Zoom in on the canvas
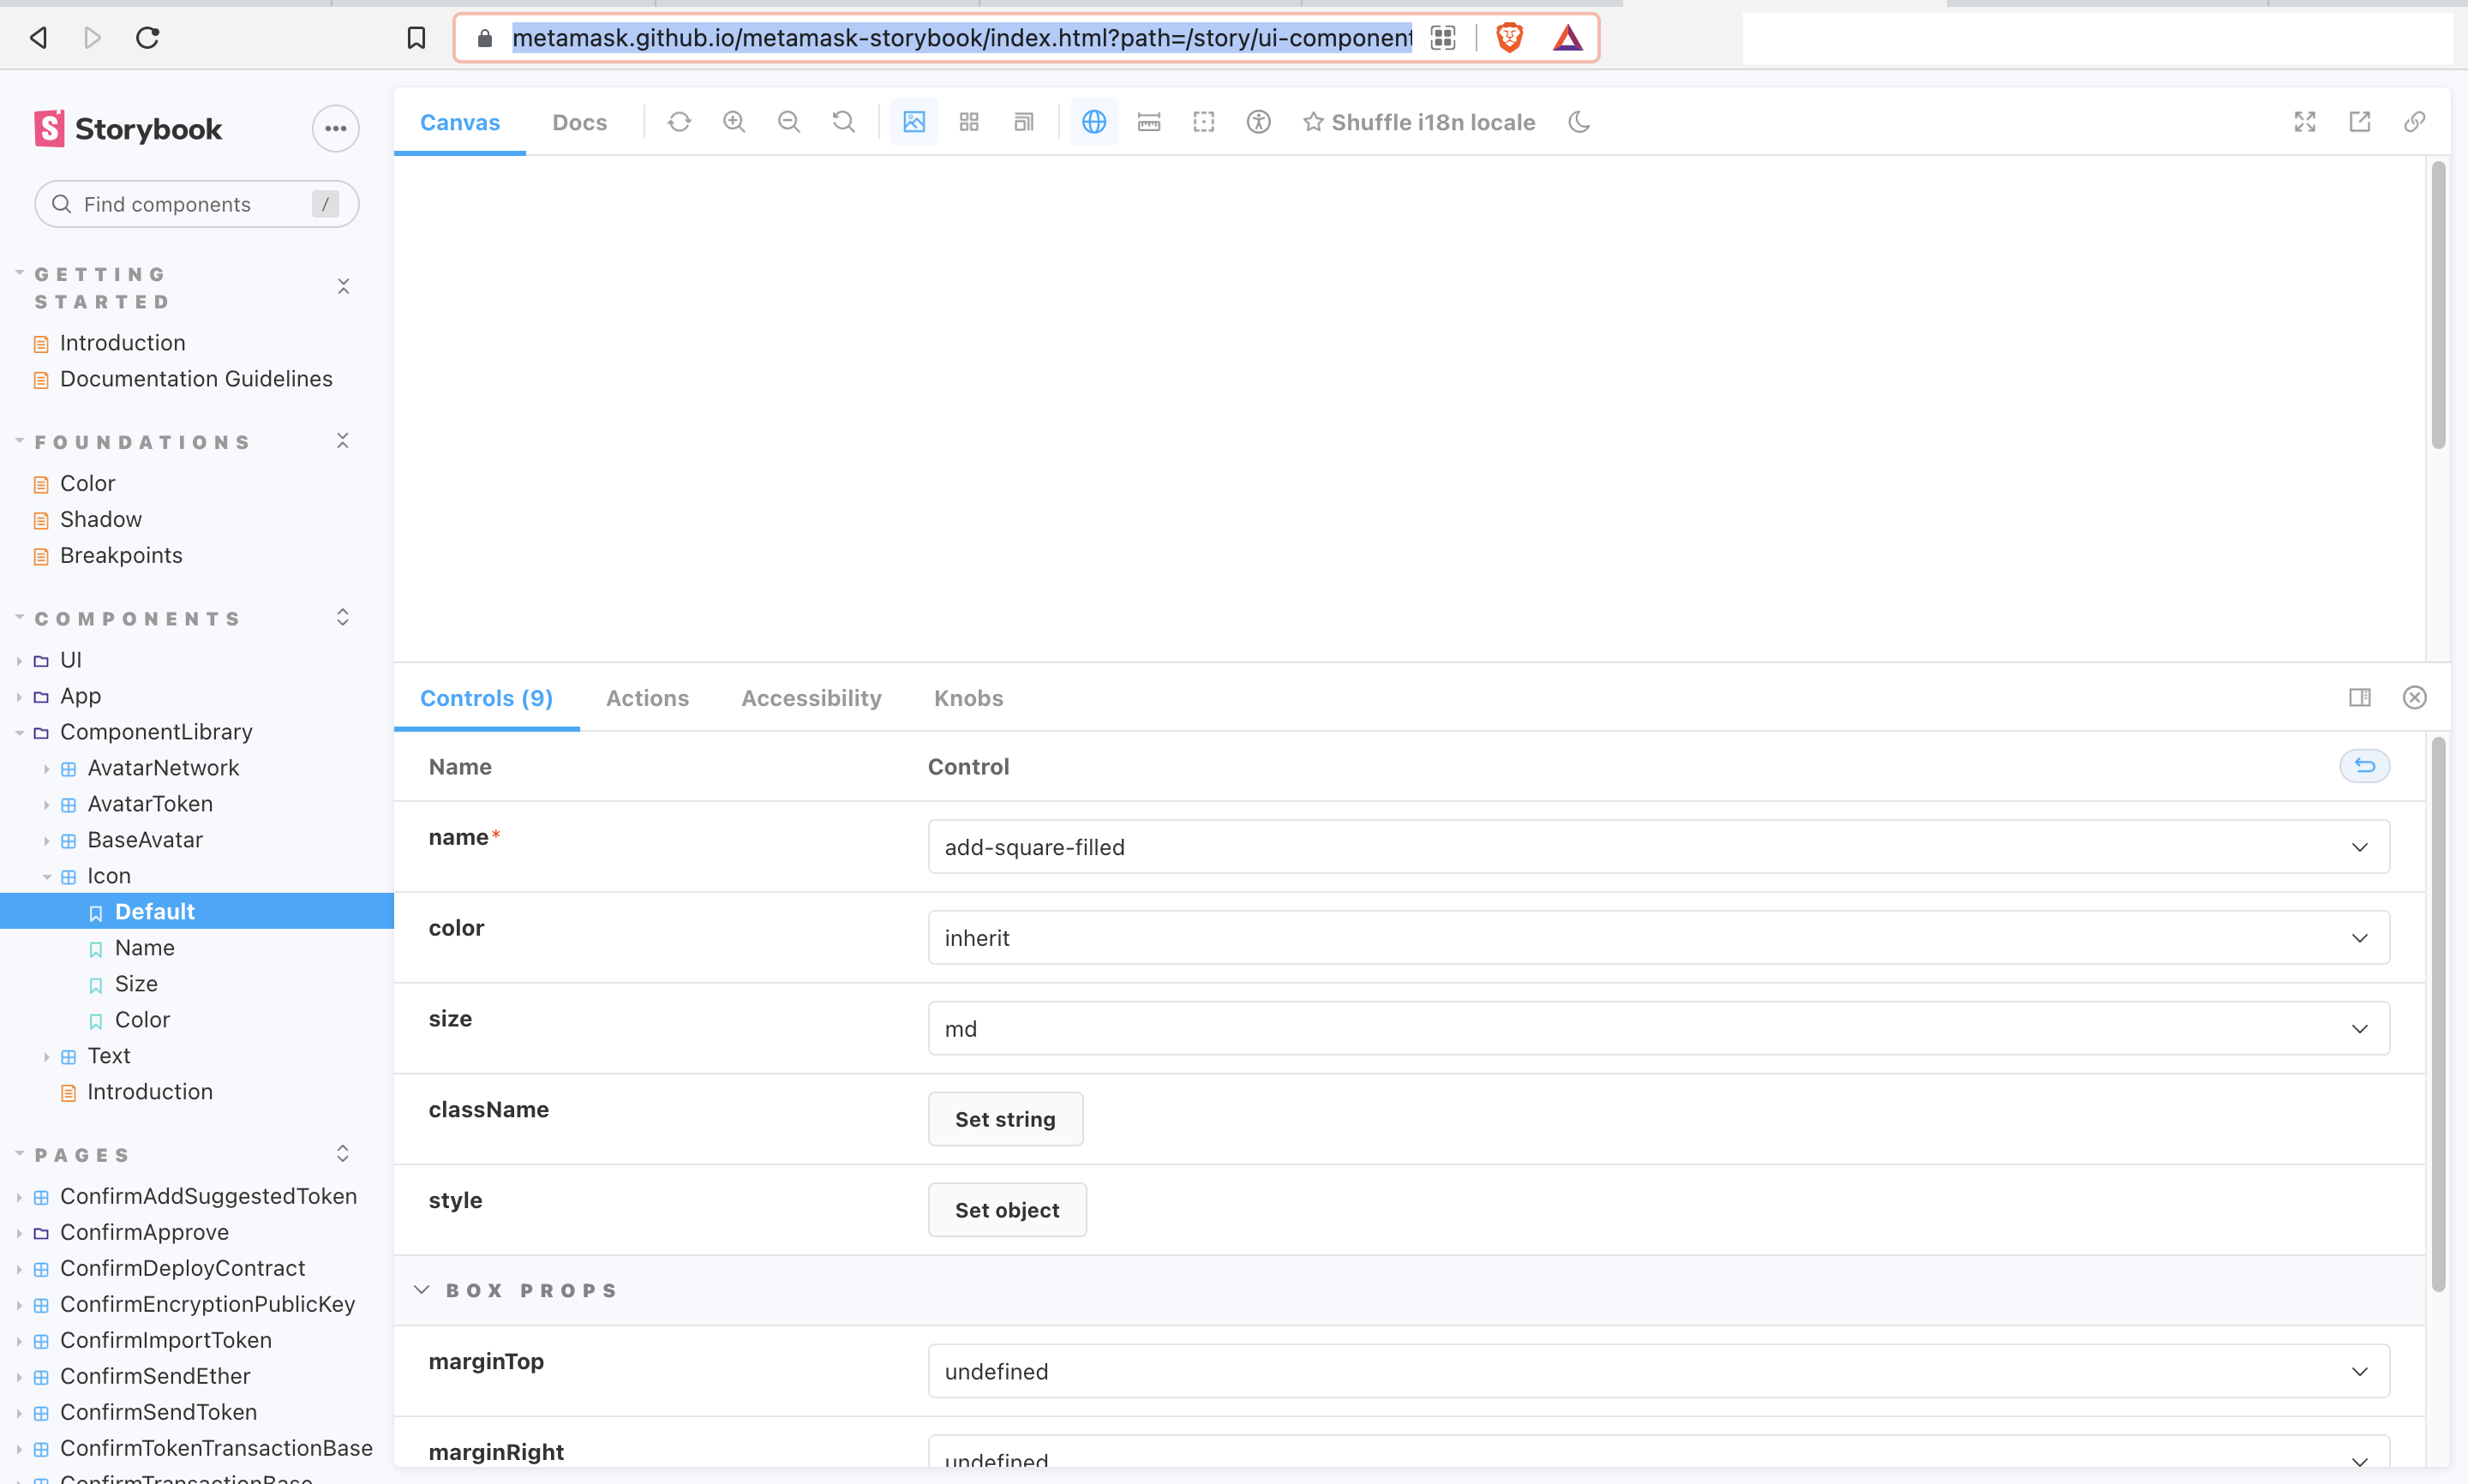The height and width of the screenshot is (1484, 2468). click(734, 121)
